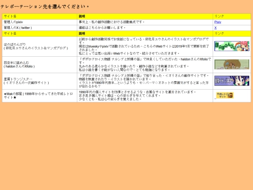Click the second 説明 header cell

tap(145, 34)
